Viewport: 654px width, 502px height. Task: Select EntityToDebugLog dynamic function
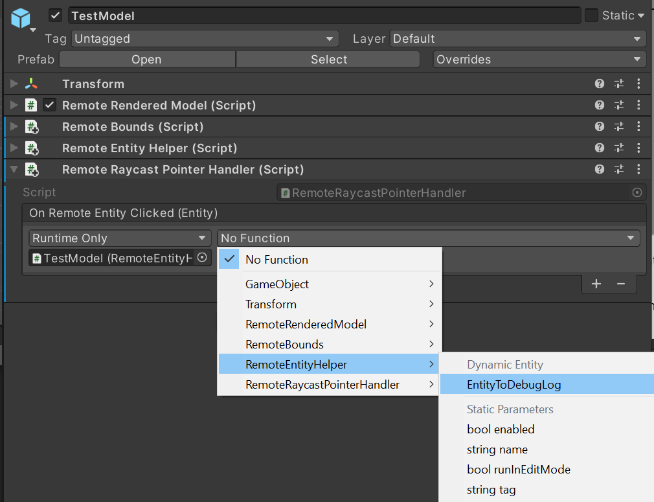click(x=547, y=384)
